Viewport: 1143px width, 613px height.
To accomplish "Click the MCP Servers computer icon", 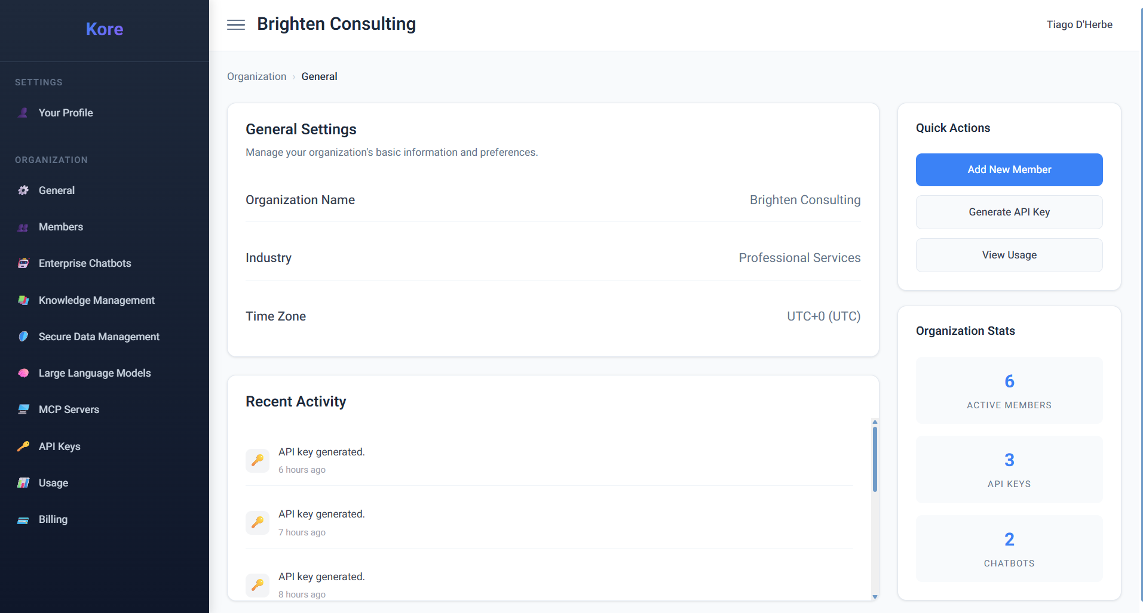I will (23, 409).
